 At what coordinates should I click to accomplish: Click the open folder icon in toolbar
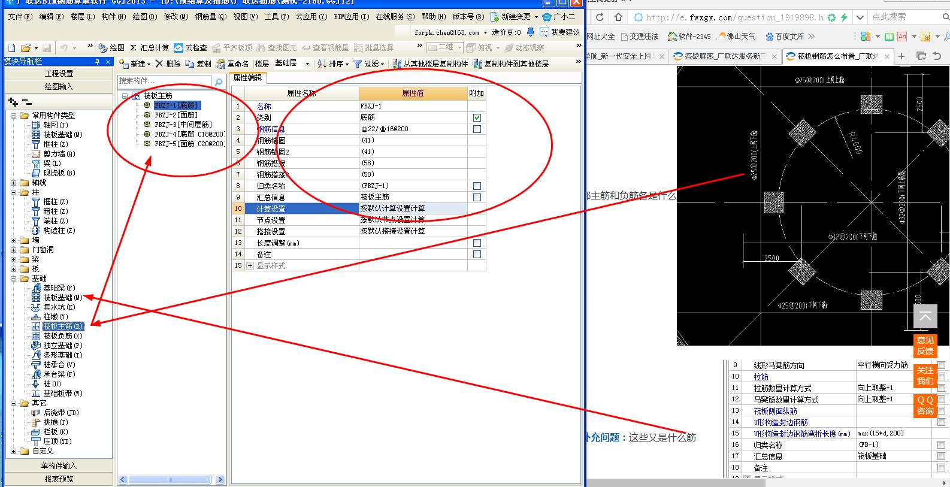click(x=26, y=47)
